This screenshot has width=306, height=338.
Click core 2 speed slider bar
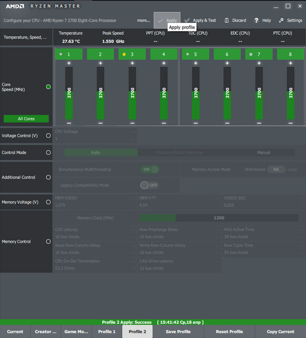100,93
